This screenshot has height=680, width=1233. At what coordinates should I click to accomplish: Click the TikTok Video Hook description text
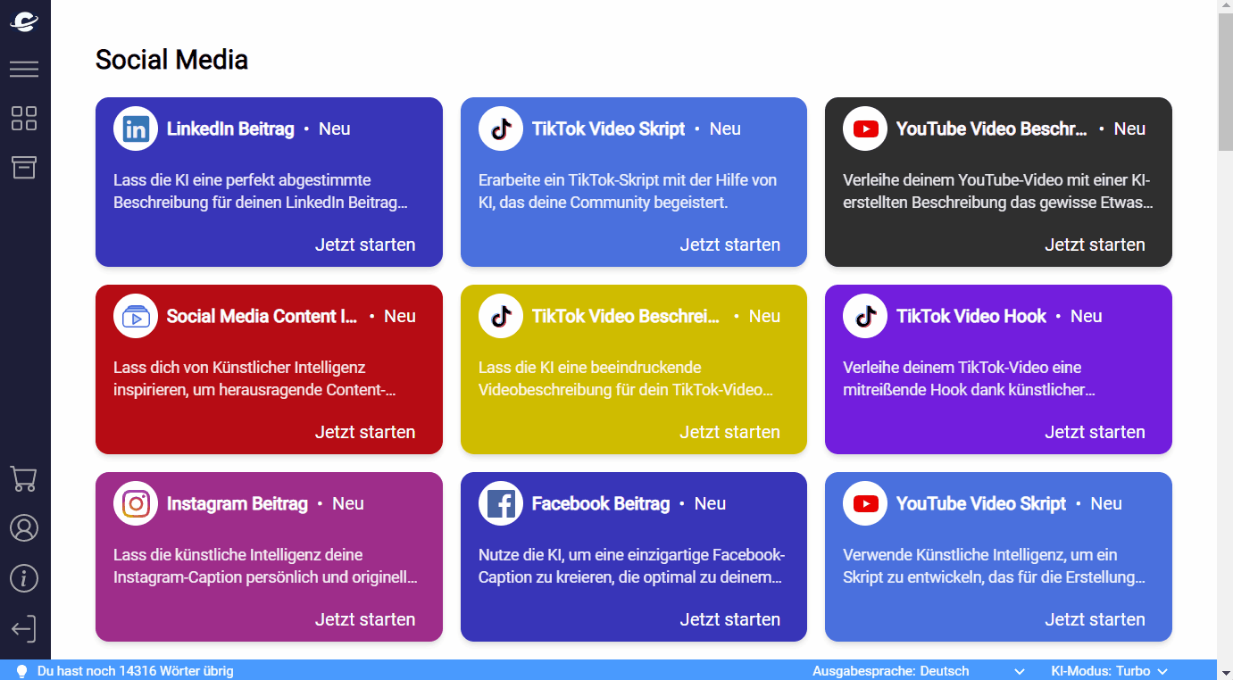[x=969, y=378]
